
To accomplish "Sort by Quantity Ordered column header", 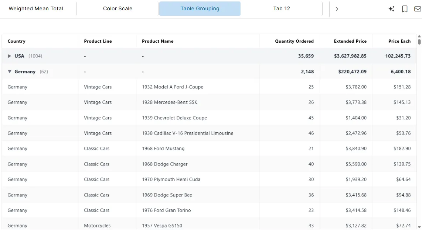I will [294, 41].
